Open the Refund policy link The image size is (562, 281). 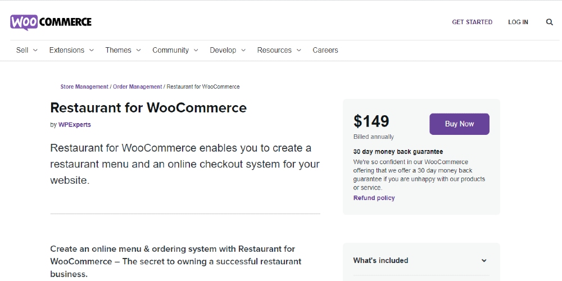[374, 198]
